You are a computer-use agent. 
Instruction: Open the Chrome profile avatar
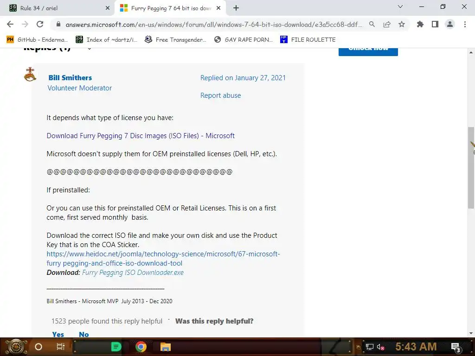(x=450, y=24)
